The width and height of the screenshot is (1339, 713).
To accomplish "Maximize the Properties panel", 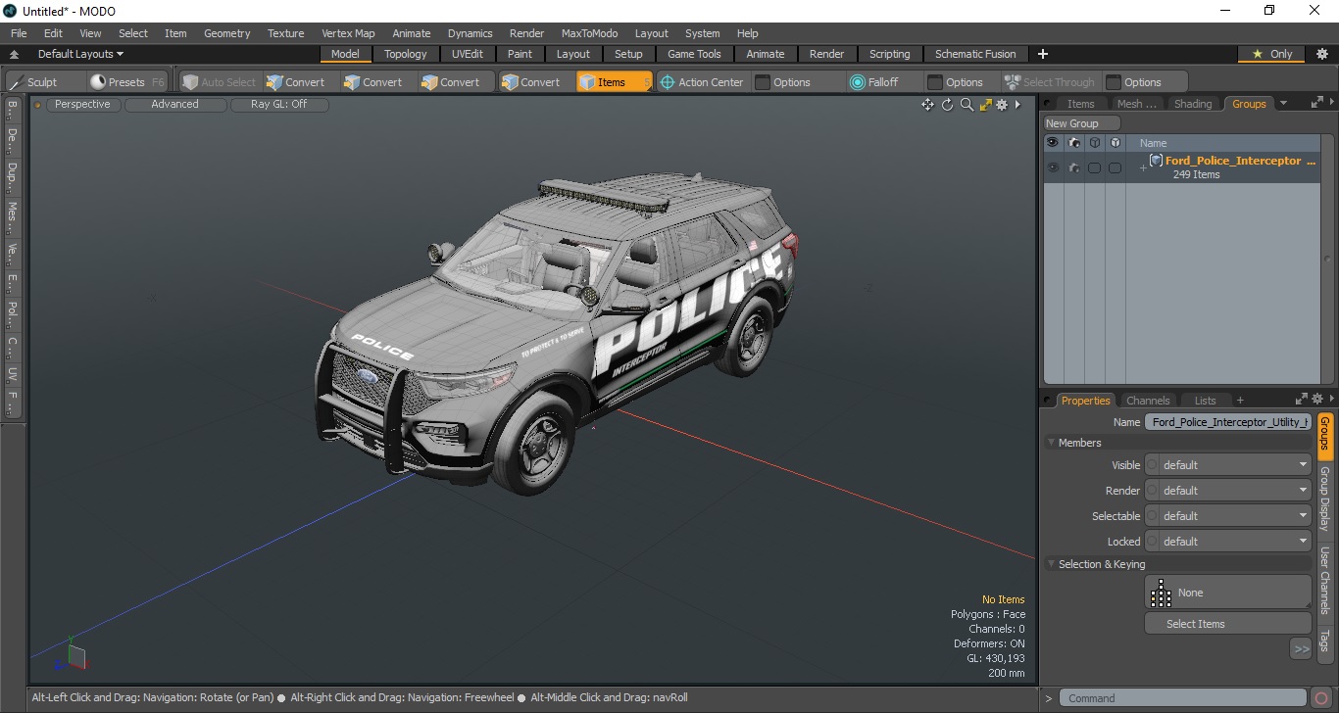I will (1301, 400).
